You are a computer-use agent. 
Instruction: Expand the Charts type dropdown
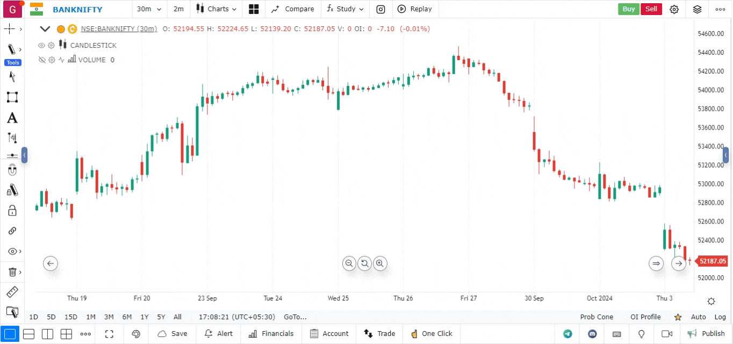pos(216,9)
